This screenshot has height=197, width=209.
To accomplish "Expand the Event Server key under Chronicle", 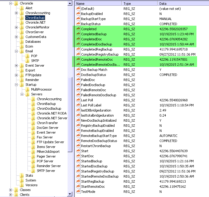I will (x=16, y=65).
